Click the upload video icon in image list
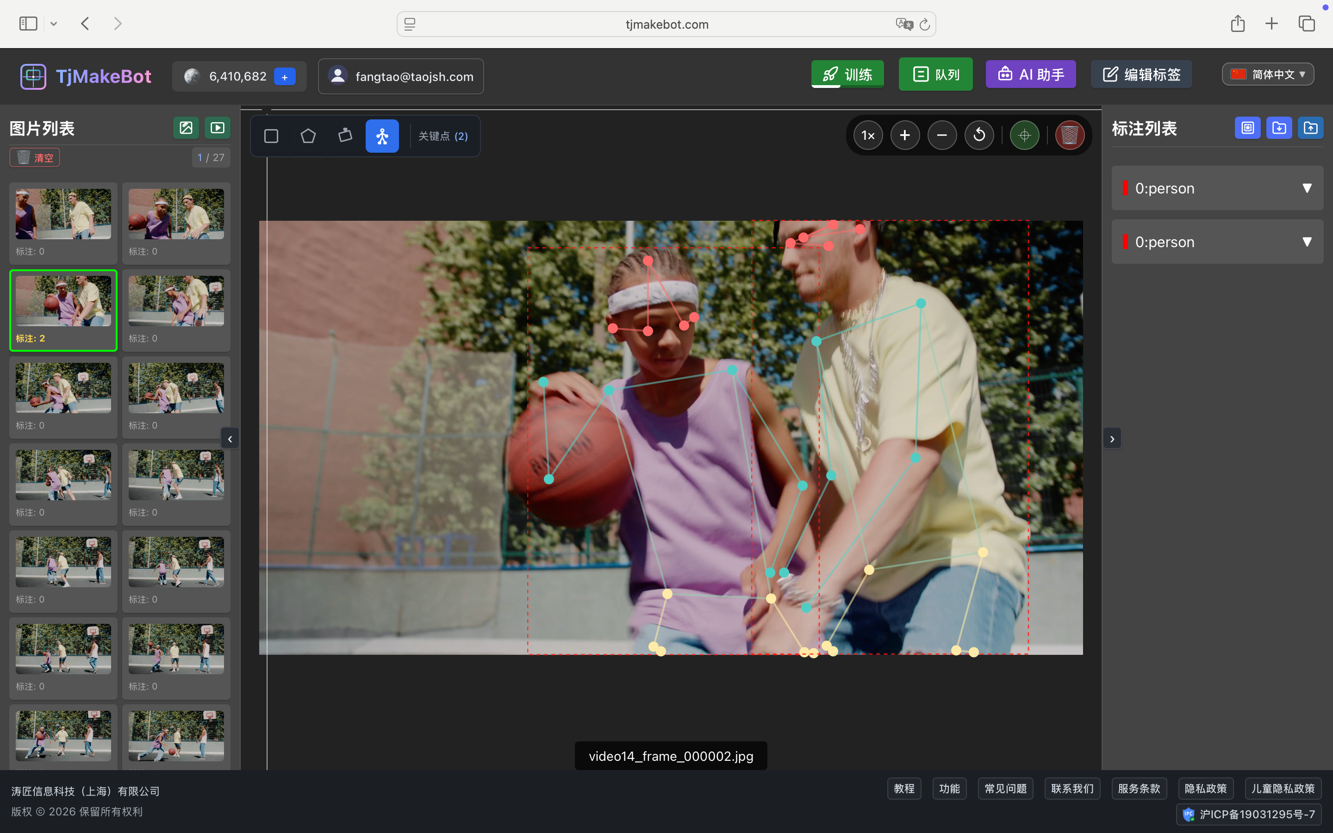This screenshot has width=1333, height=833. 218,128
